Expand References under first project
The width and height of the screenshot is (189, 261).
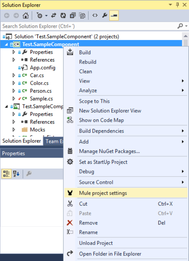tap(14, 60)
